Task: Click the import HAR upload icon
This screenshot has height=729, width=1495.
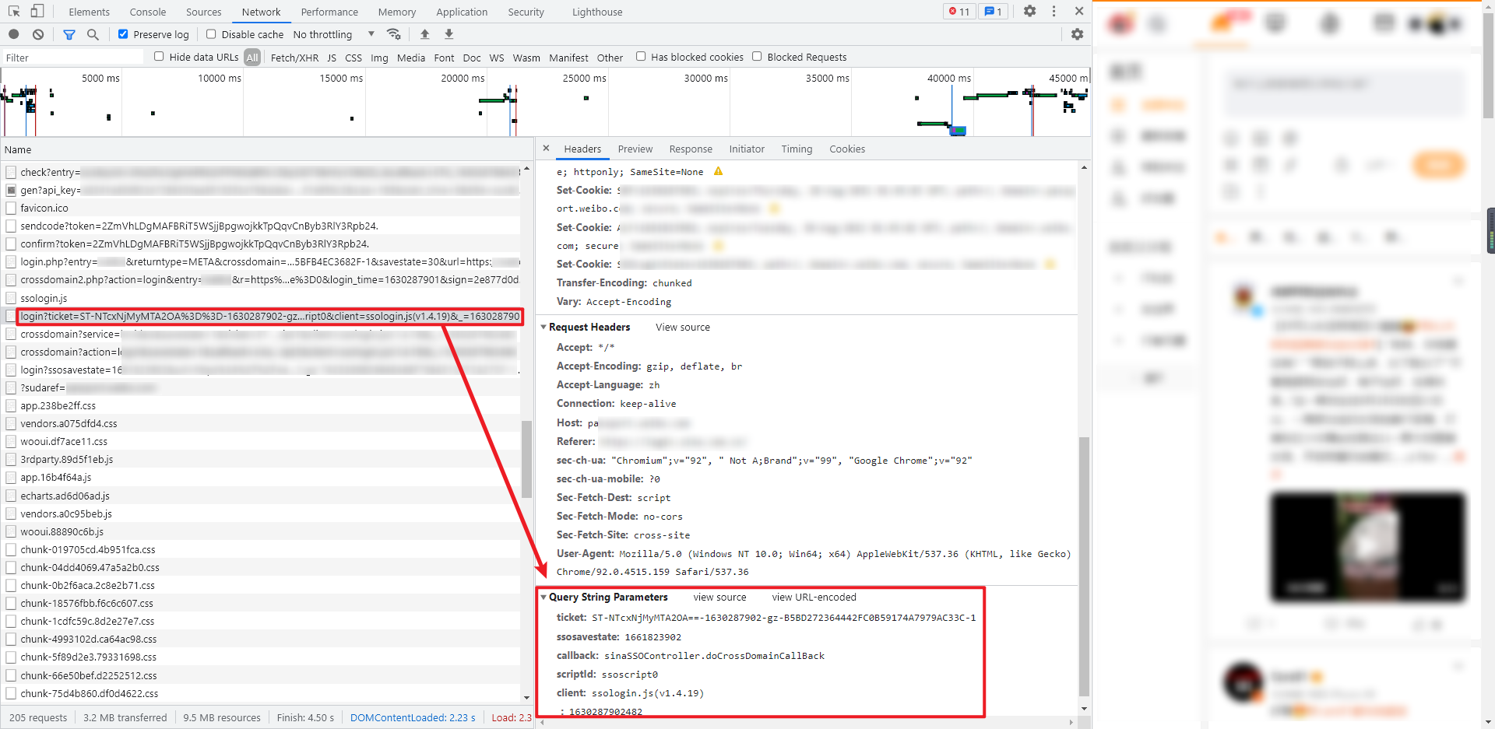Action: click(x=424, y=34)
